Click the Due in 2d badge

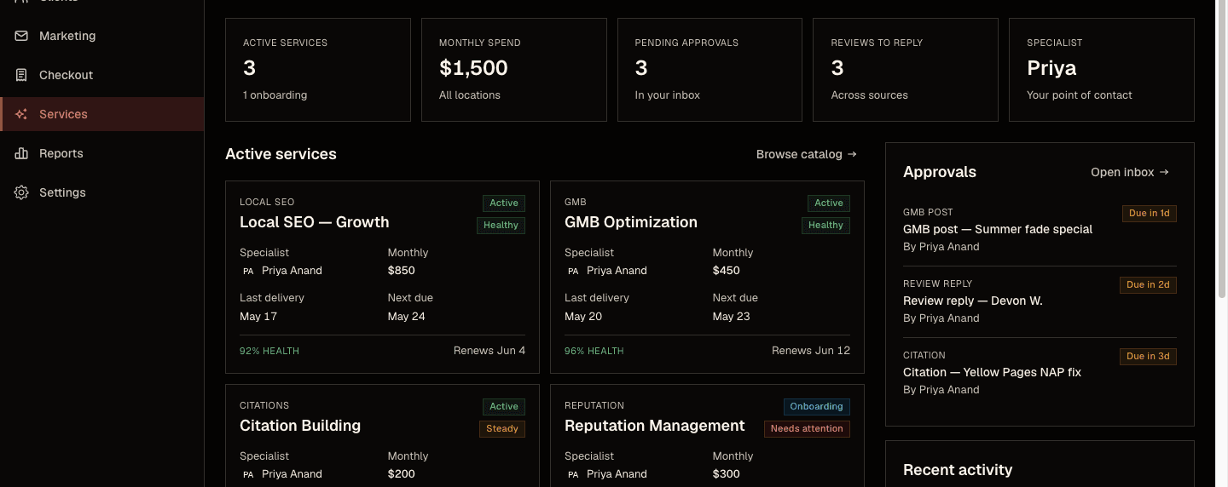pos(1149,285)
